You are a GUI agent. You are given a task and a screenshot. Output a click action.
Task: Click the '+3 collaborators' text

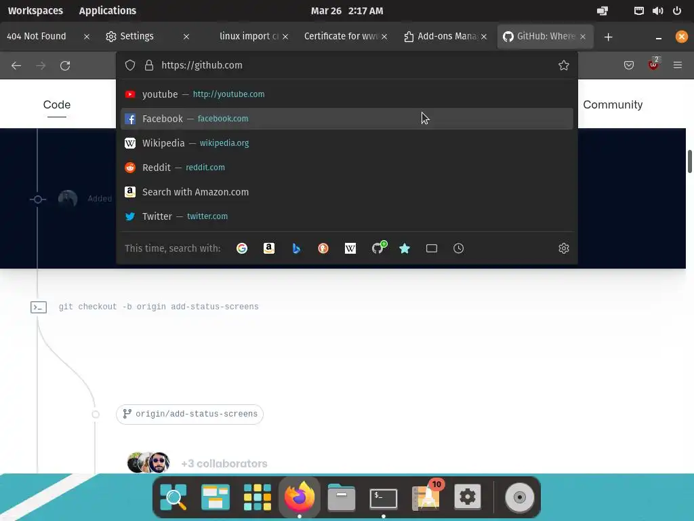tap(224, 464)
